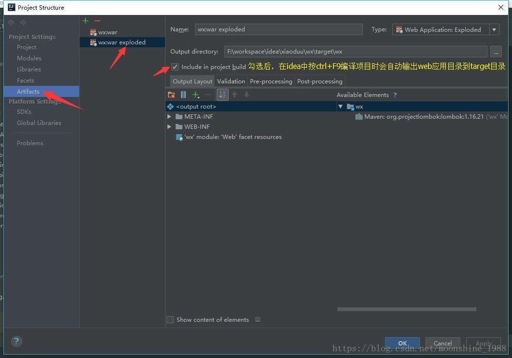Switch to the Validation tab

pyautogui.click(x=231, y=81)
